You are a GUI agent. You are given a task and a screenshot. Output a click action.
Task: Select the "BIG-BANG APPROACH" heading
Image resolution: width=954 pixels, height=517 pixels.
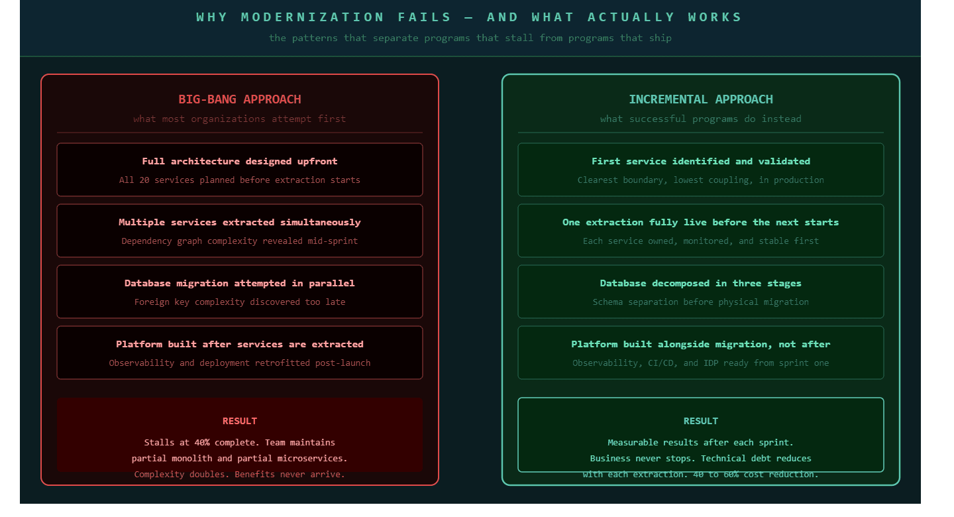240,99
